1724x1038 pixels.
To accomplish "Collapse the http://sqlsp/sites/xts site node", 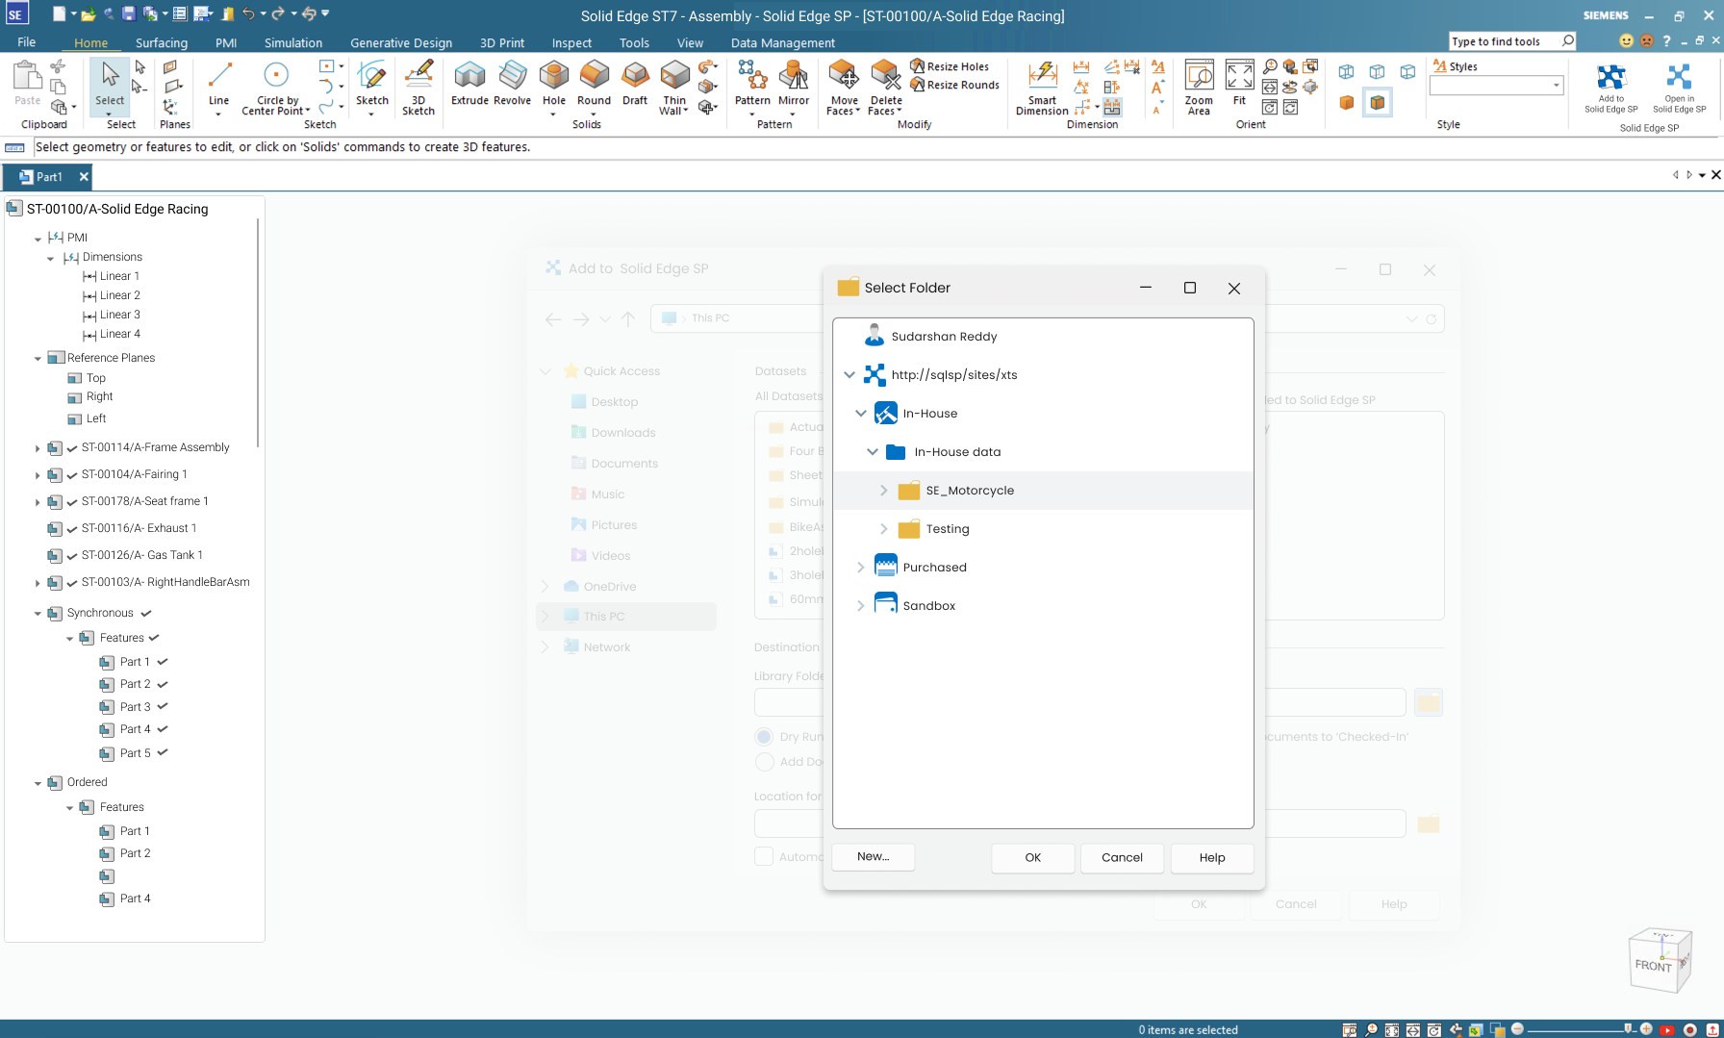I will (849, 375).
